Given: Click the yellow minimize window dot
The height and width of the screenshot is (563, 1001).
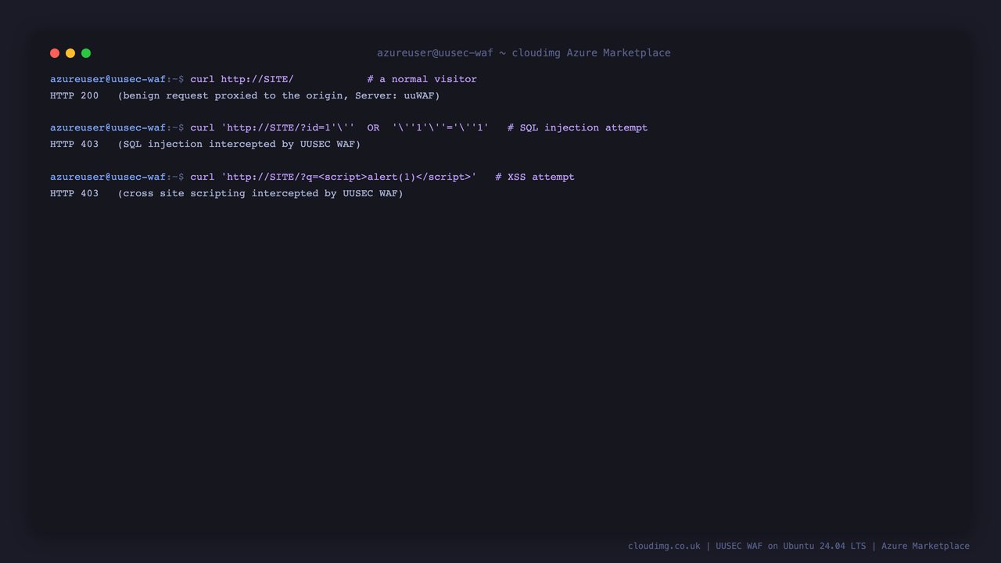Looking at the screenshot, I should 70,53.
